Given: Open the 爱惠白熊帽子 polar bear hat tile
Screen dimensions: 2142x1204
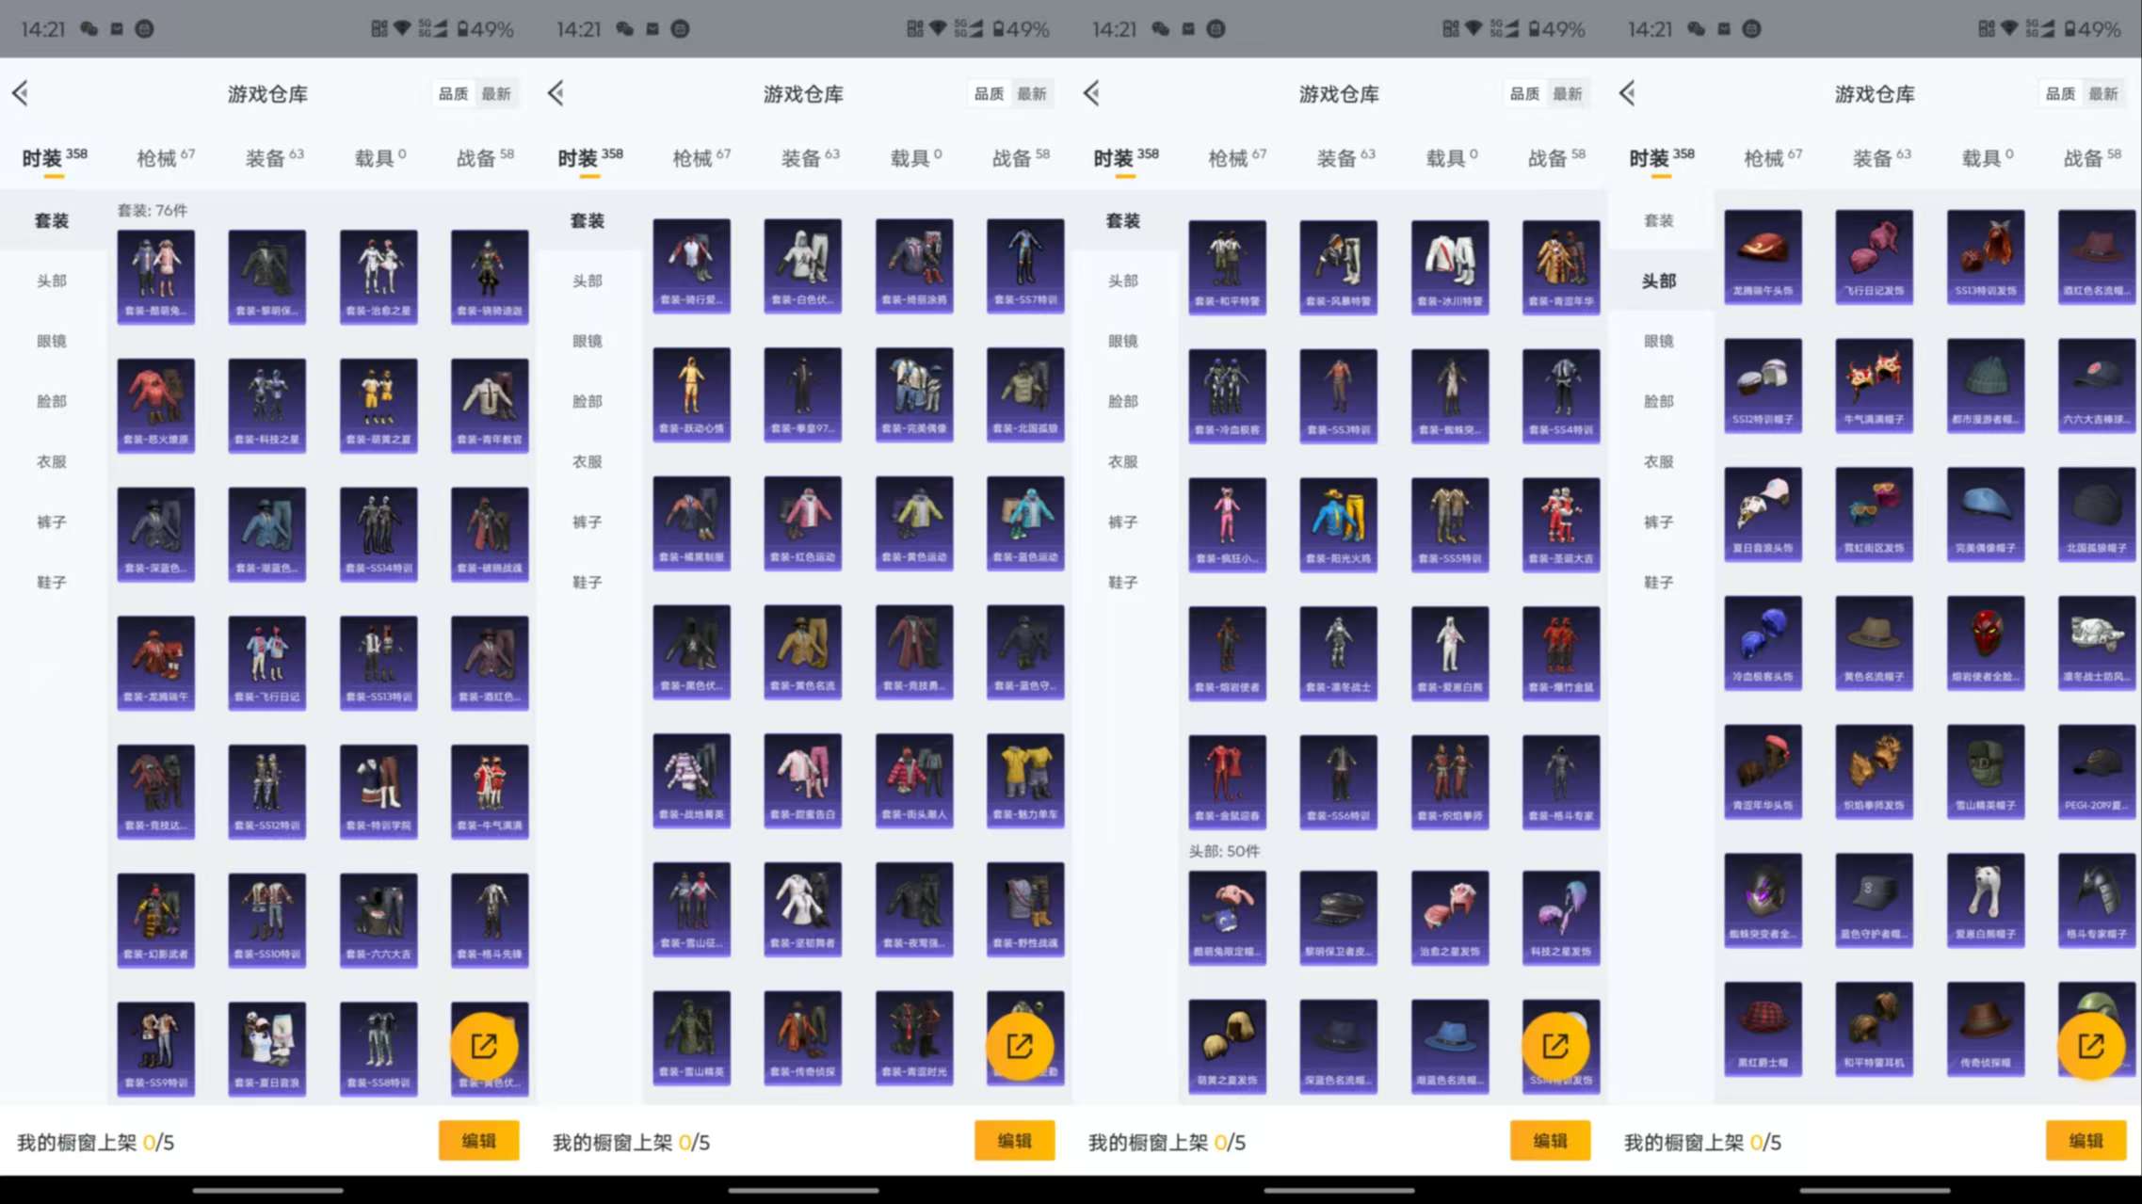Looking at the screenshot, I should pyautogui.click(x=1986, y=900).
